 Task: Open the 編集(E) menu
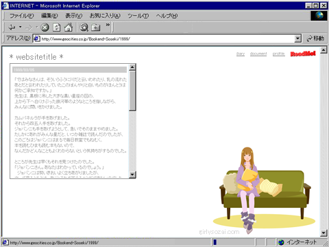pos(49,16)
